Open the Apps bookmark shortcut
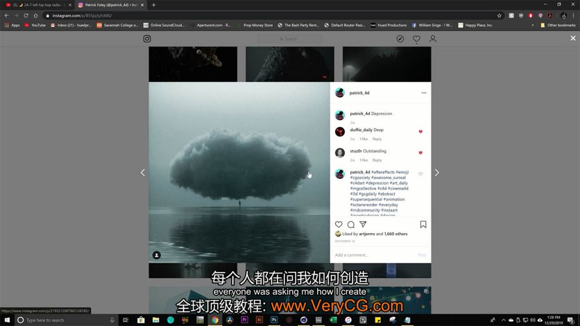This screenshot has height=326, width=580. click(x=12, y=25)
